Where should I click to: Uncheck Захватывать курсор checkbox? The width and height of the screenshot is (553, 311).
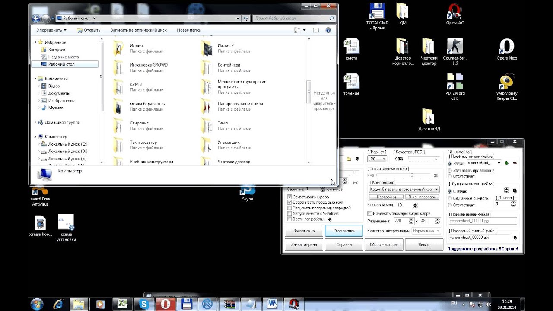click(x=289, y=197)
